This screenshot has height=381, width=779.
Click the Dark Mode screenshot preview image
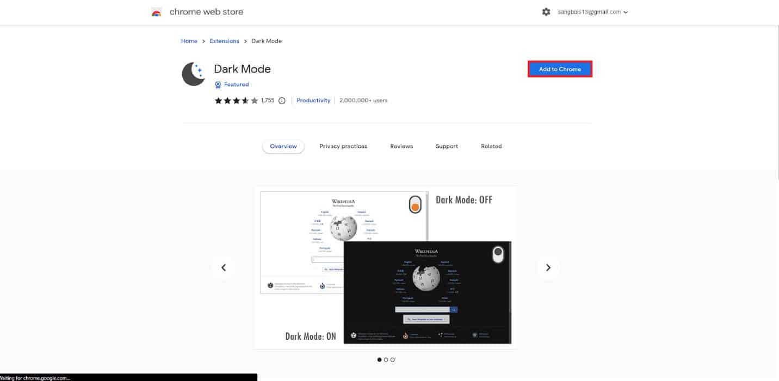(x=386, y=267)
